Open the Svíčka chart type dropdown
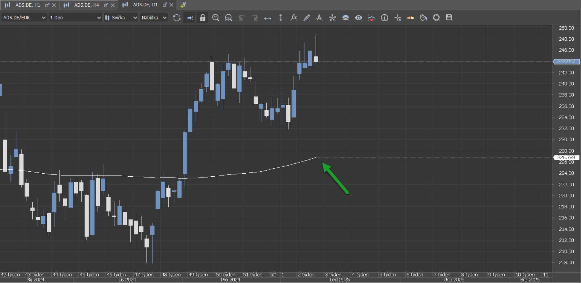The width and height of the screenshot is (581, 283). (121, 18)
